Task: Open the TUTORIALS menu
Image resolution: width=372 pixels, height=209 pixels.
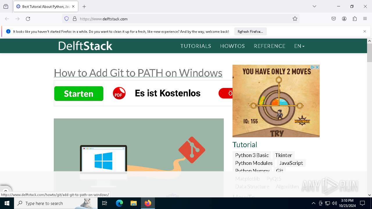Action: tap(196, 46)
